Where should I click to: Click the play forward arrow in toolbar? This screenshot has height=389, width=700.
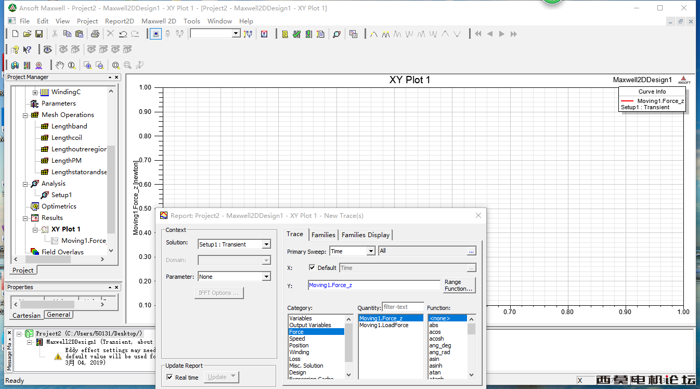pos(502,34)
